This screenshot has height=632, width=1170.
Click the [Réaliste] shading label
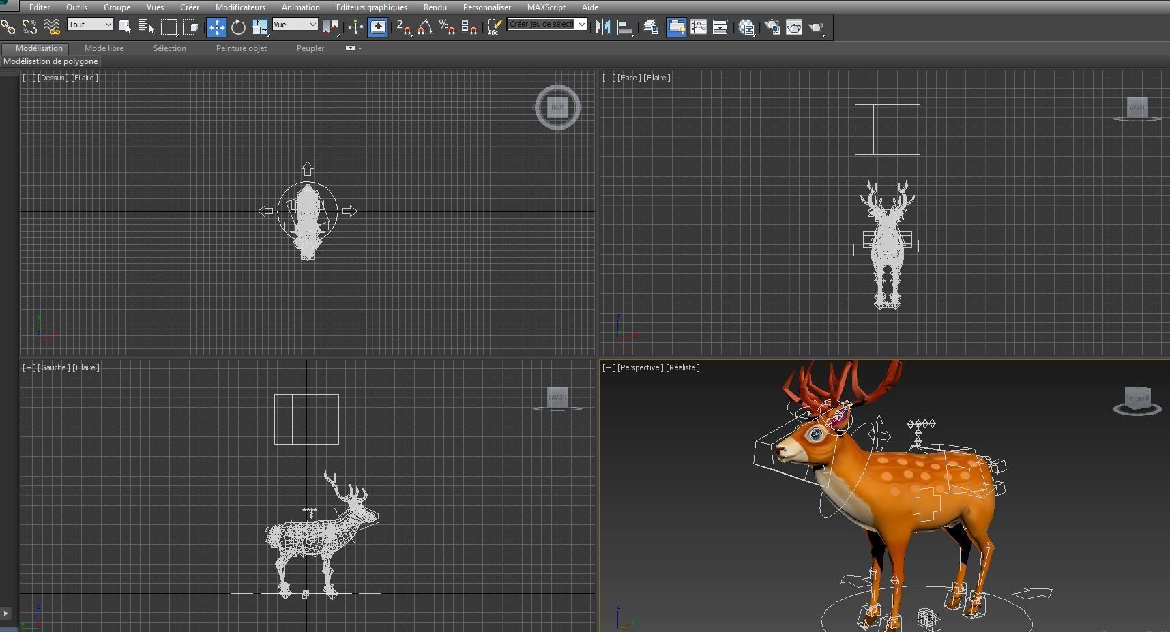point(683,367)
